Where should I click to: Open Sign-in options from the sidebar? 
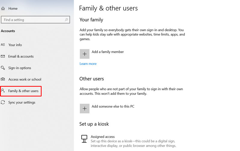(x=19, y=68)
